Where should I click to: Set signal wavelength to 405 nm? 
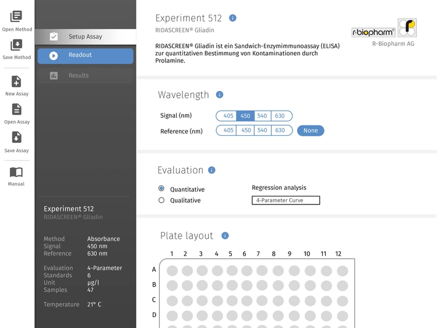227,116
